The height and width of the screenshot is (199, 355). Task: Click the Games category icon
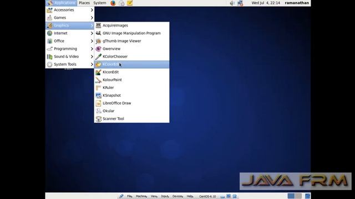pyautogui.click(x=49, y=18)
